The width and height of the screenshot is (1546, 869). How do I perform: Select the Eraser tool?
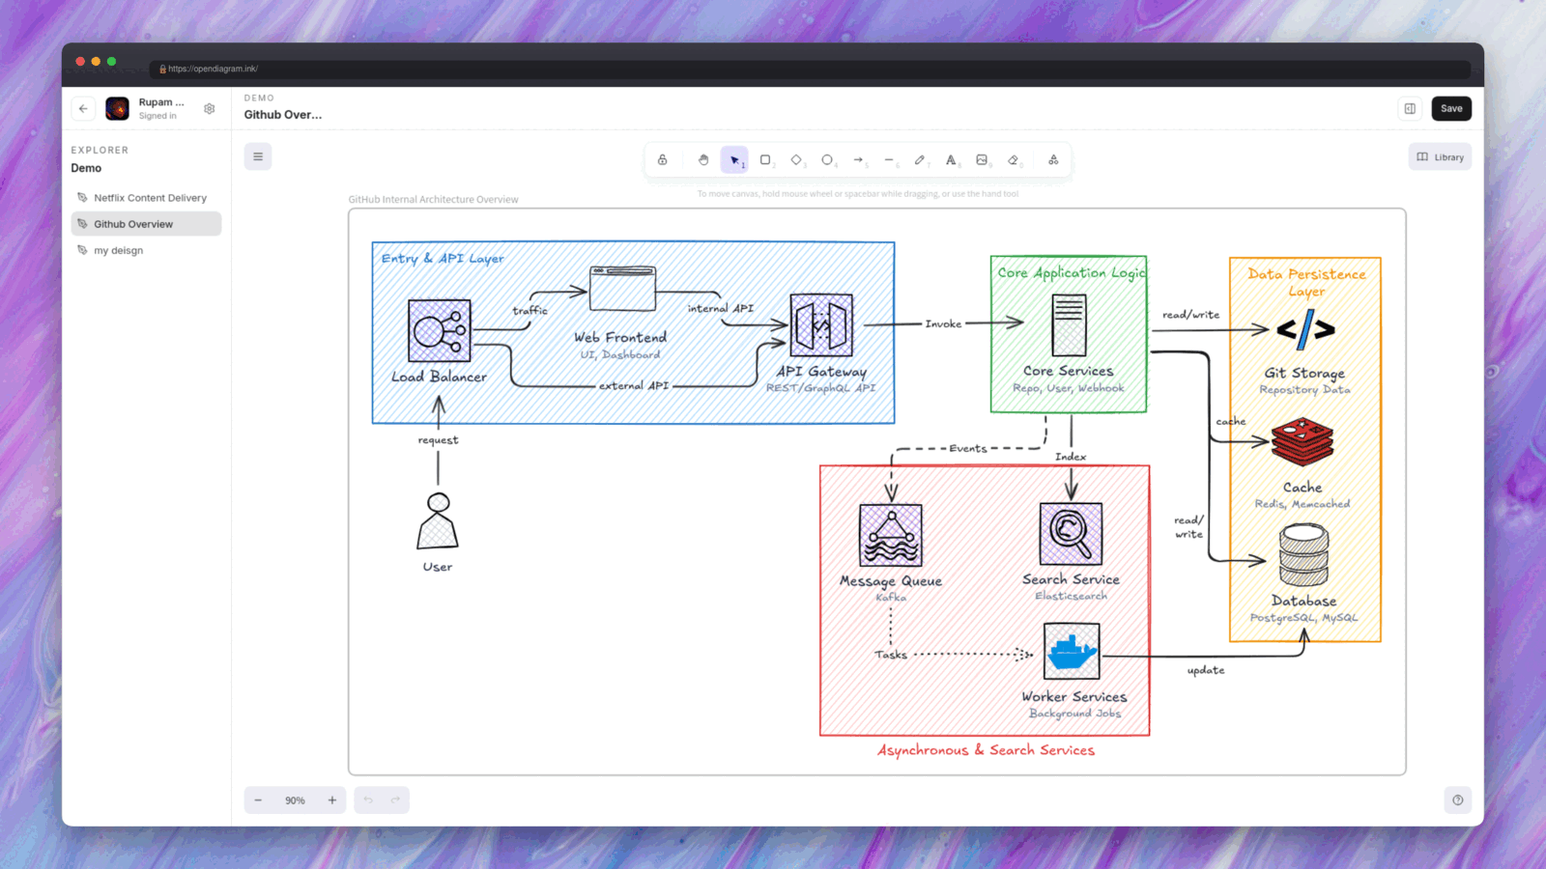click(1013, 160)
